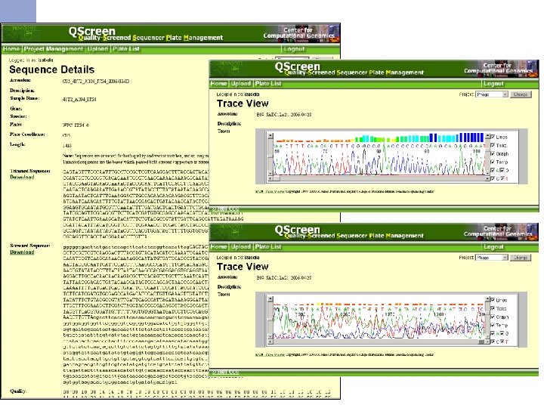
Task: Toggle the Ticks checkbox in lower Trace View
Action: [493, 308]
